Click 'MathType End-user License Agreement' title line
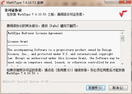The width and height of the screenshot is (132, 94). 35,33
